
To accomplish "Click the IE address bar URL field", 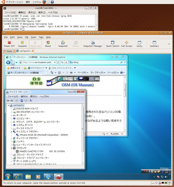I will click(x=37, y=62).
